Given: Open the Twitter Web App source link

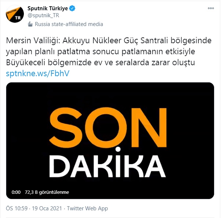Looking at the screenshot, I should point(87,208).
